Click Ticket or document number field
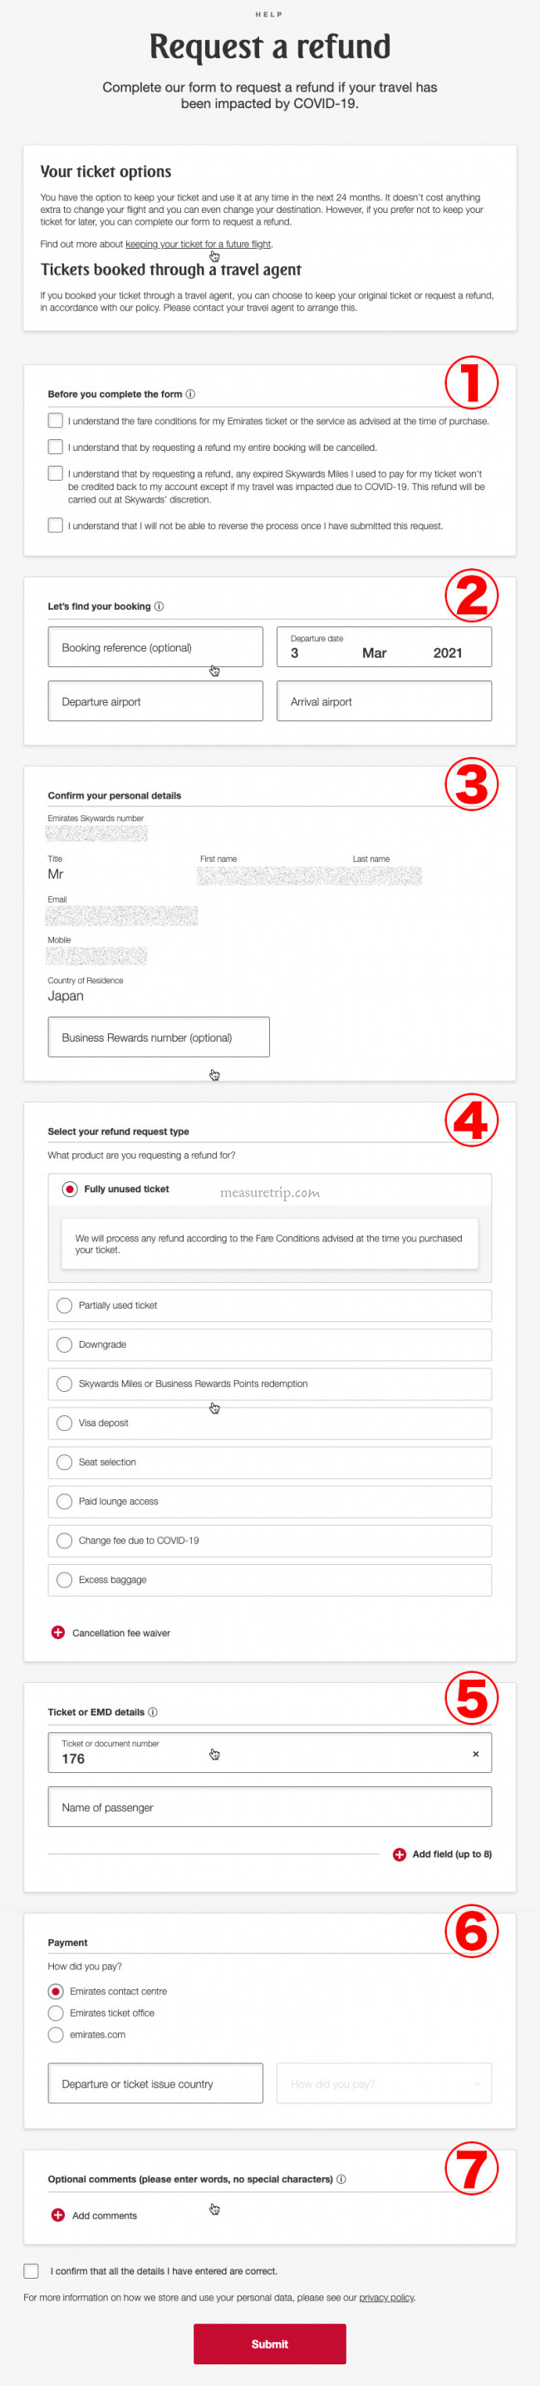The image size is (540, 2386). click(269, 1752)
